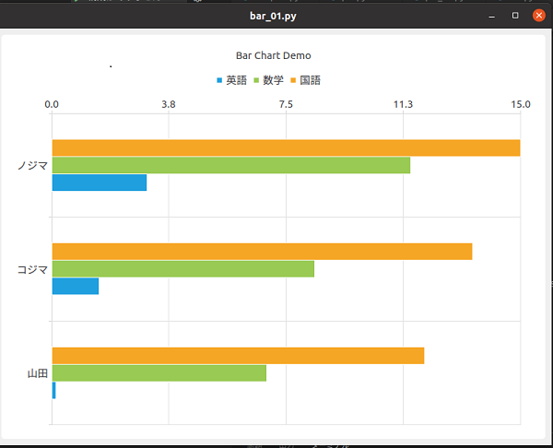Screen dimensions: 553x448
Task: Select the blue 英語 bar for ノジマ
Action: pos(99,183)
